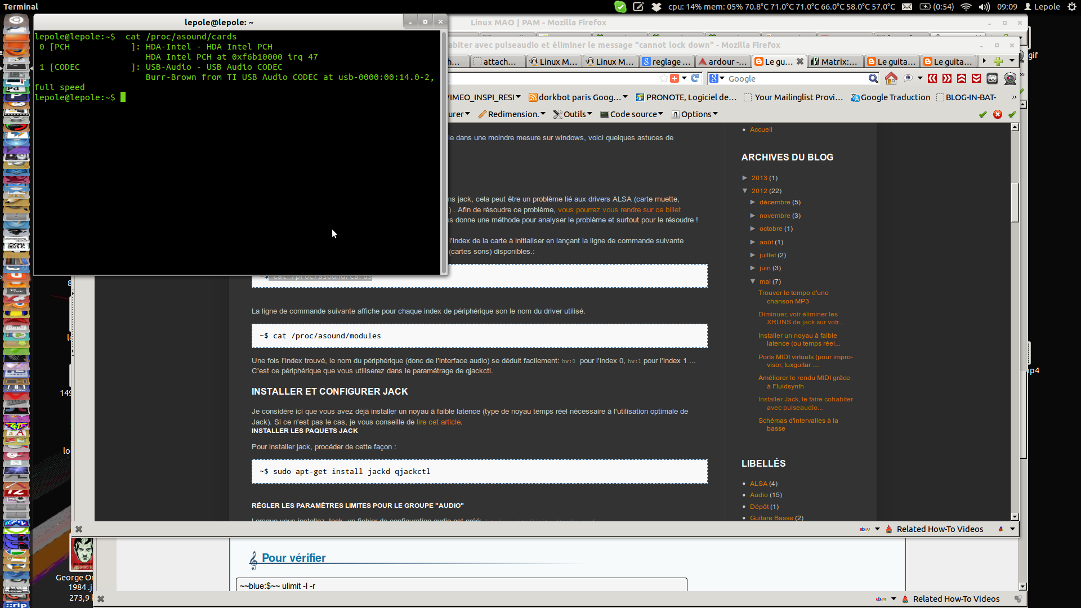Open the Wi-Fi network indicator
Viewport: 1081px width, 608px height.
click(966, 7)
